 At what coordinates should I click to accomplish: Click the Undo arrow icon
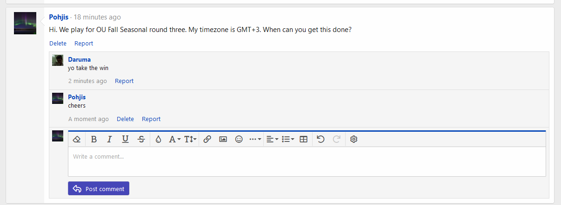(321, 139)
